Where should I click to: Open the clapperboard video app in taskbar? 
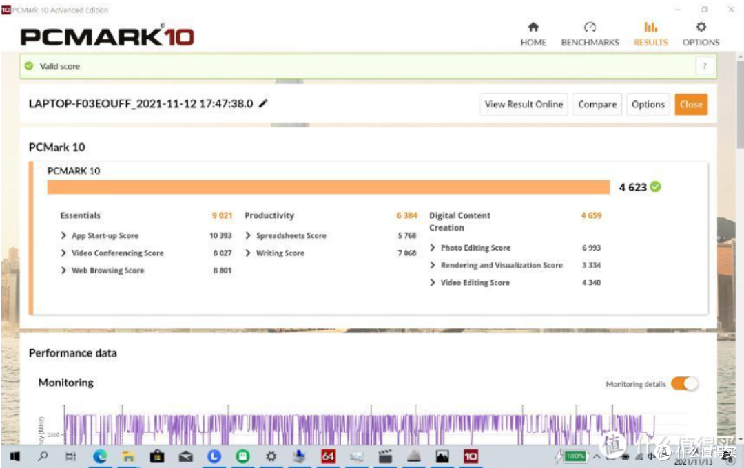pos(385,456)
